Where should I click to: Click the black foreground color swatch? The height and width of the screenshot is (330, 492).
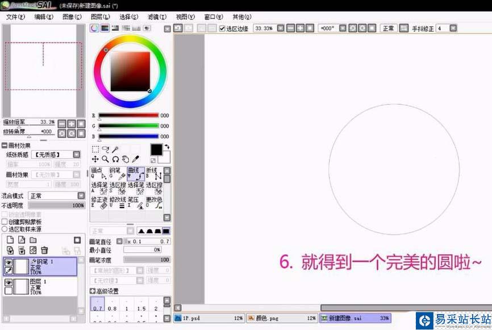point(156,149)
